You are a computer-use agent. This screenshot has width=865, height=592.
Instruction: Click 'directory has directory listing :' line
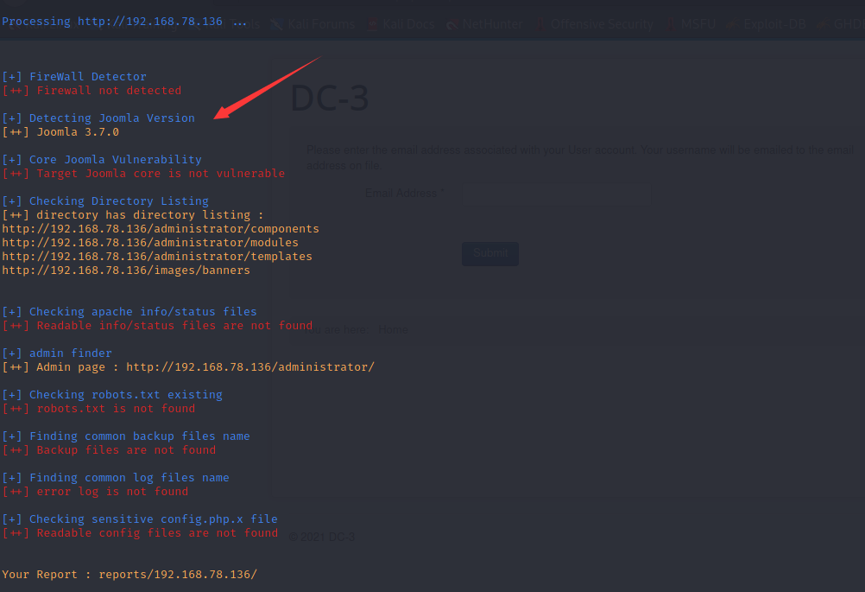[132, 215]
